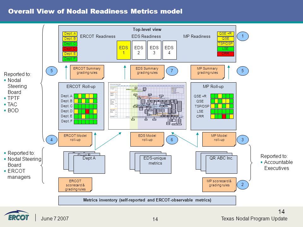The width and height of the screenshot is (303, 227).
Task: Open the EDS Model roll-up note
Action: click(147, 139)
